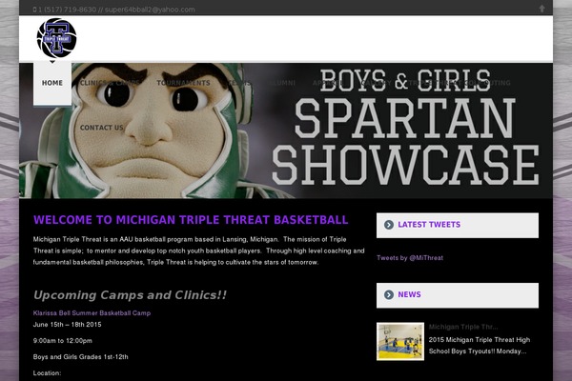
Task: Go to the Contact Us page
Action: pos(101,128)
